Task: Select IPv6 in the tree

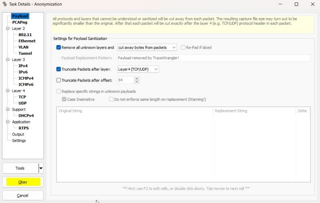Action: (23, 72)
